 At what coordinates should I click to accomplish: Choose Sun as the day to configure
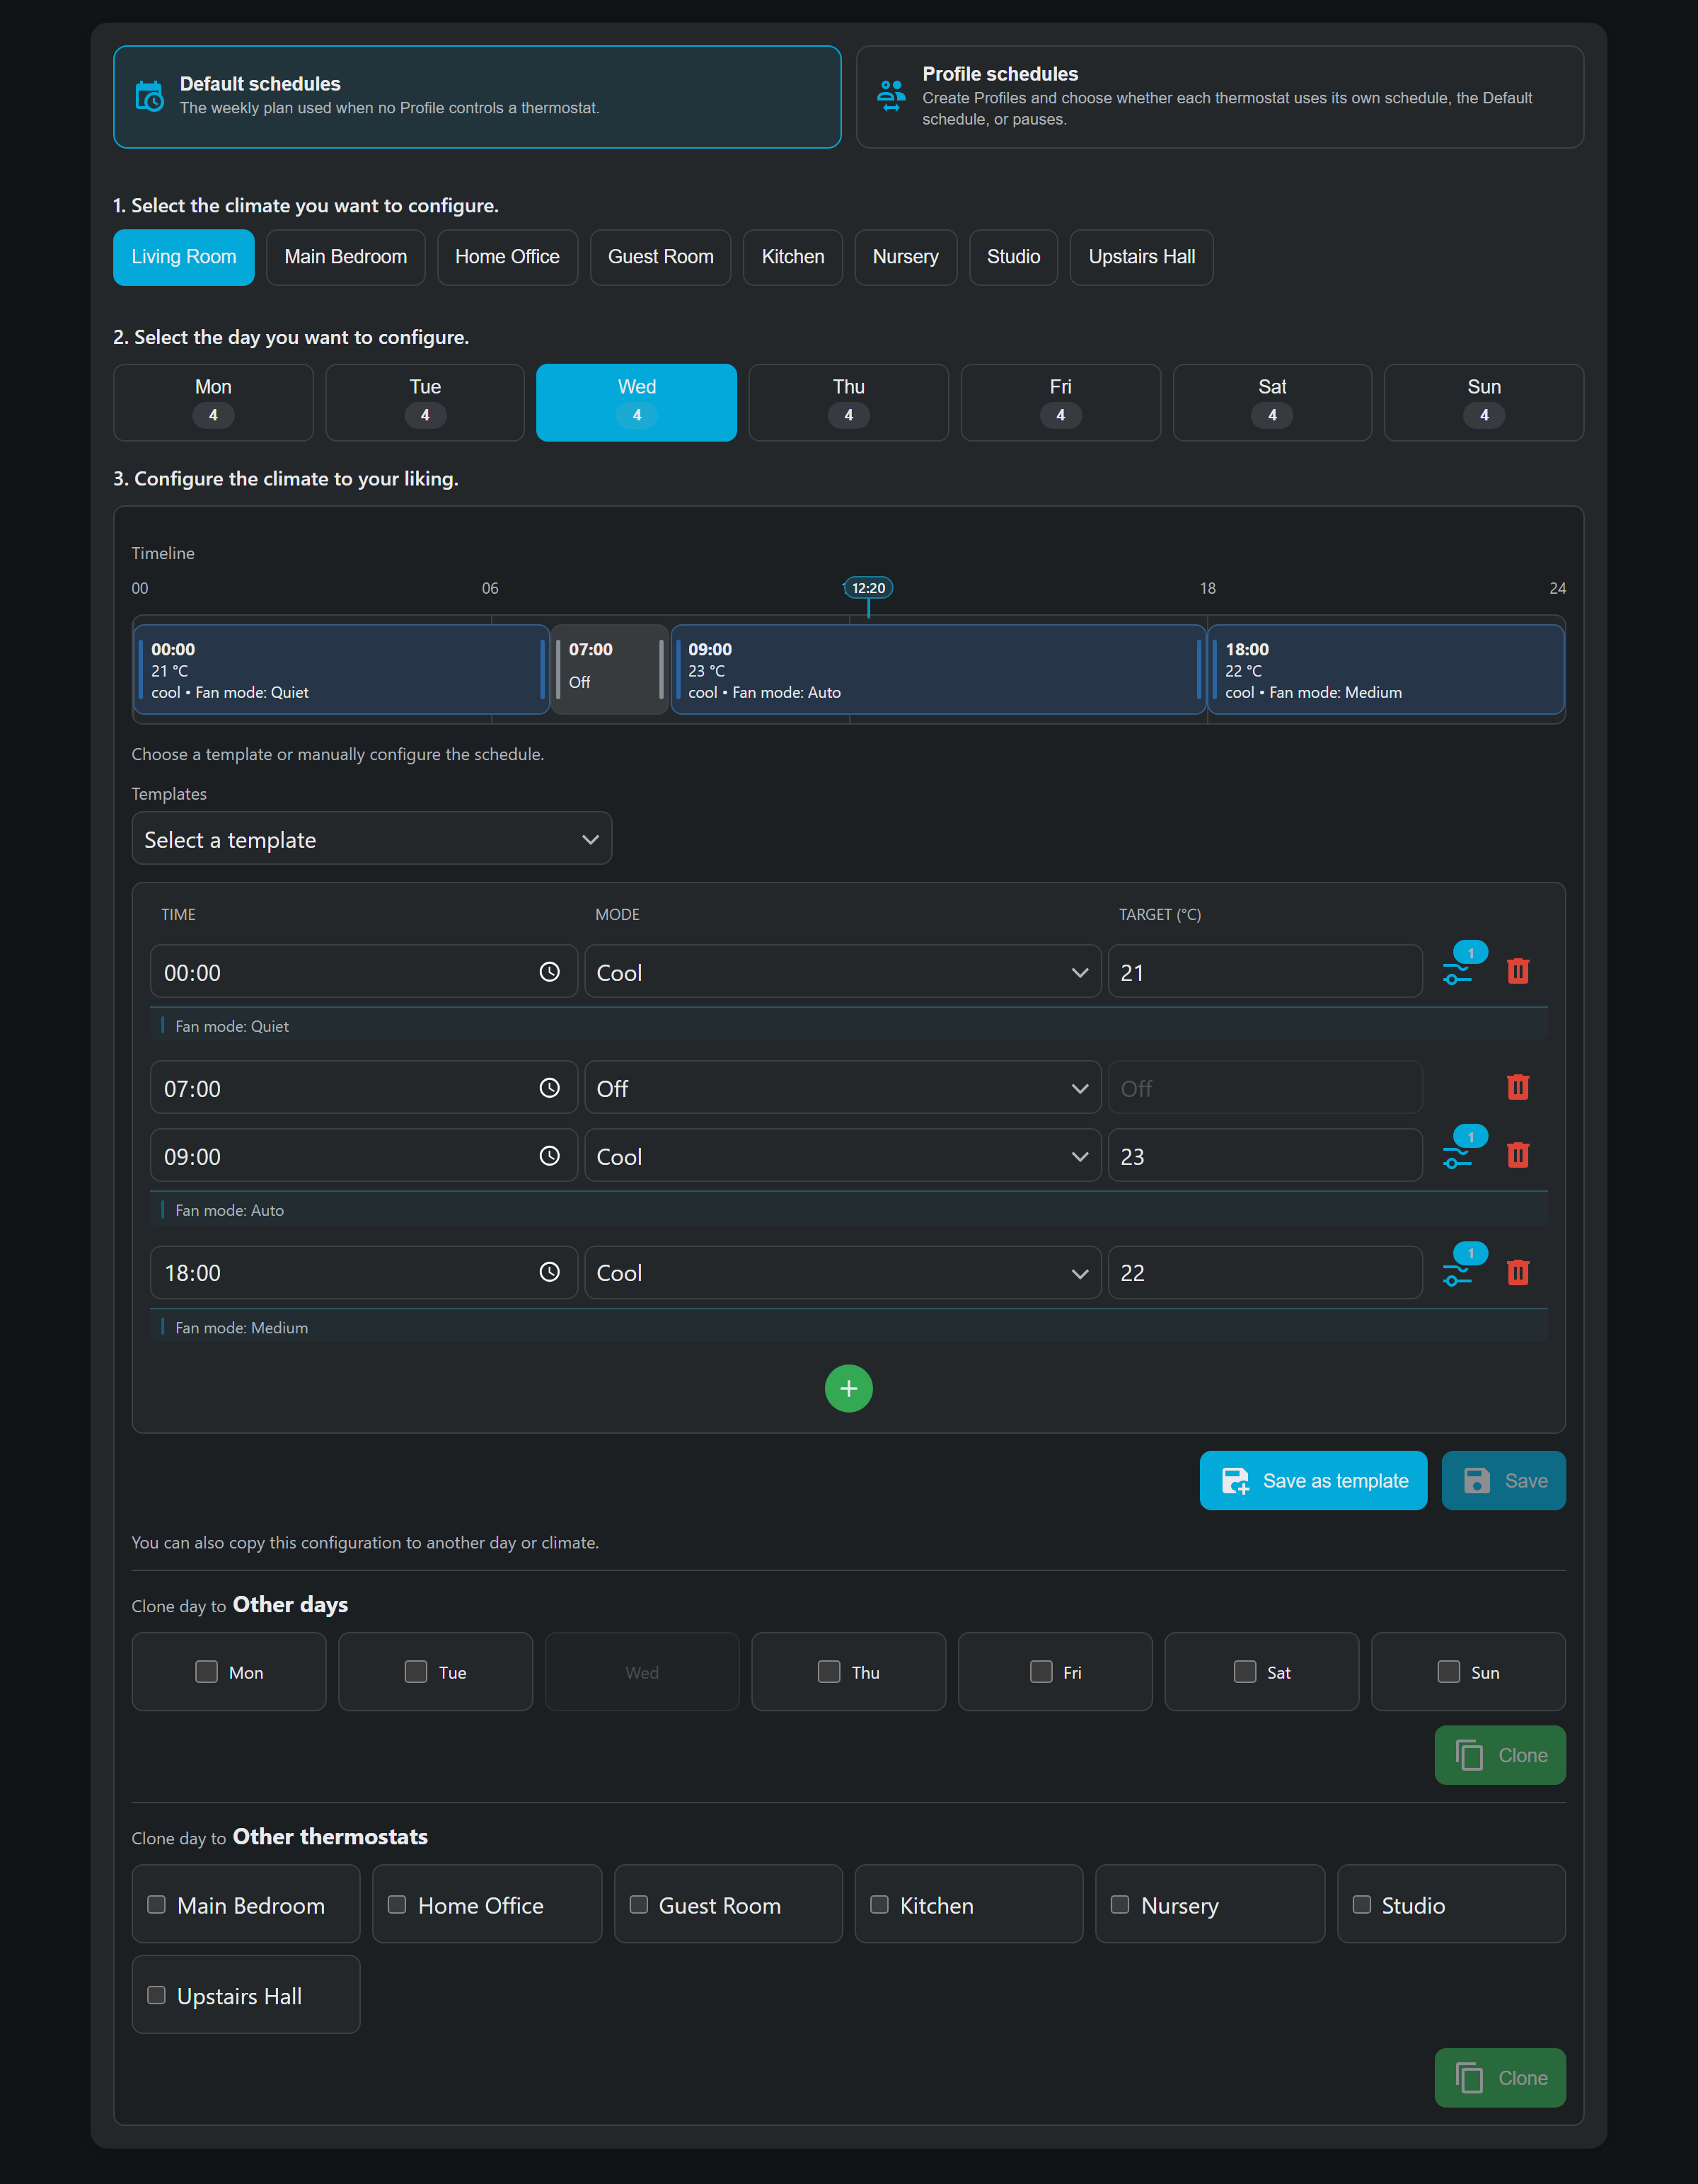(1484, 402)
